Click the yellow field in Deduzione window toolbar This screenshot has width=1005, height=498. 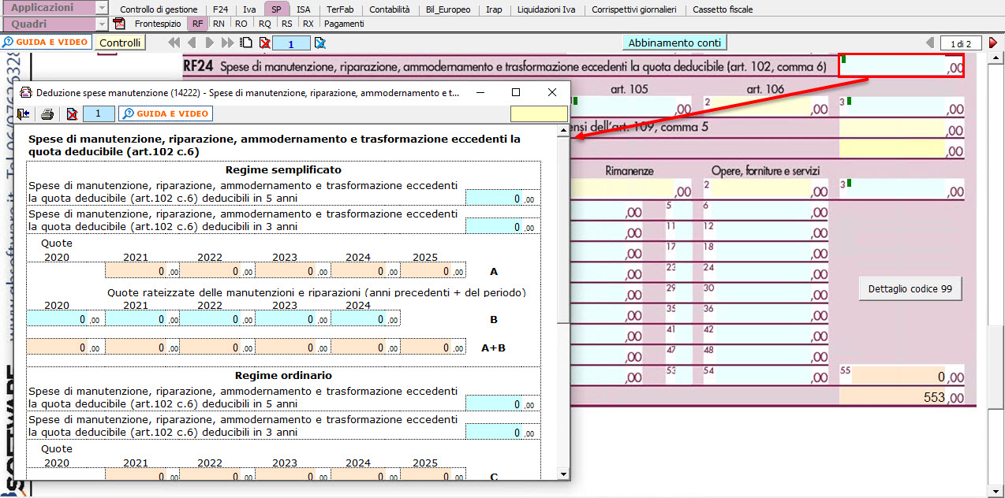coord(539,114)
